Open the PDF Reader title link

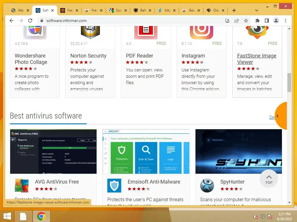point(140,56)
